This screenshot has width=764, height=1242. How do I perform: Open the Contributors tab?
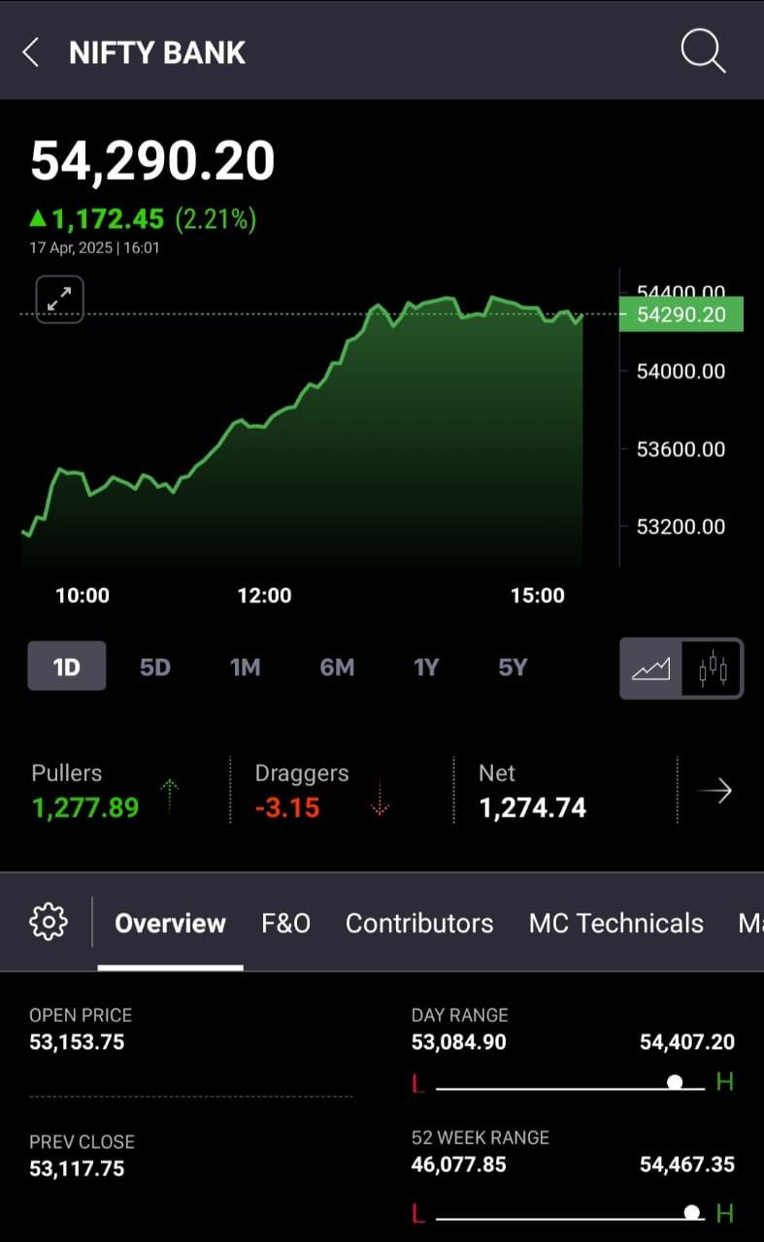tap(419, 923)
